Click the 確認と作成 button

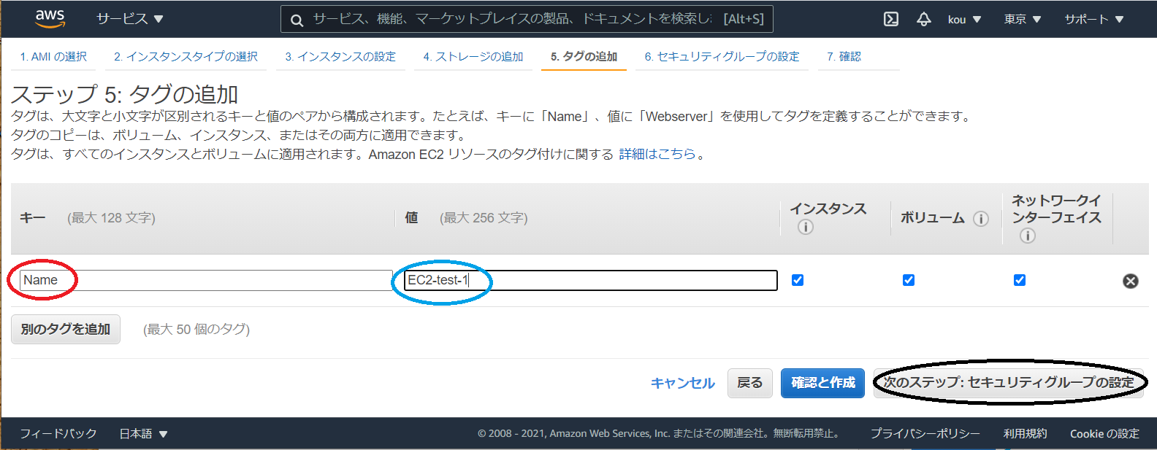[x=822, y=383]
